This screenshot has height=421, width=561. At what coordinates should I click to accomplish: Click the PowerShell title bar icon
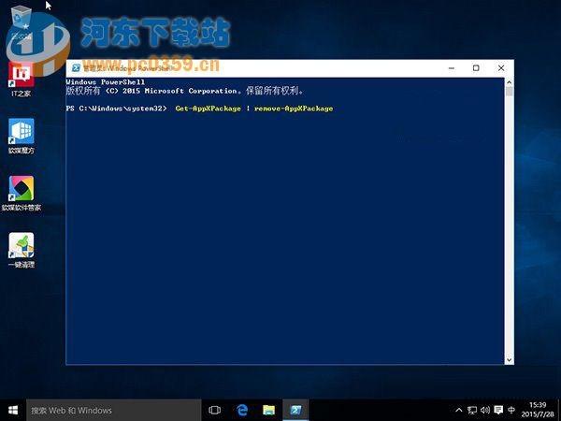click(76, 67)
